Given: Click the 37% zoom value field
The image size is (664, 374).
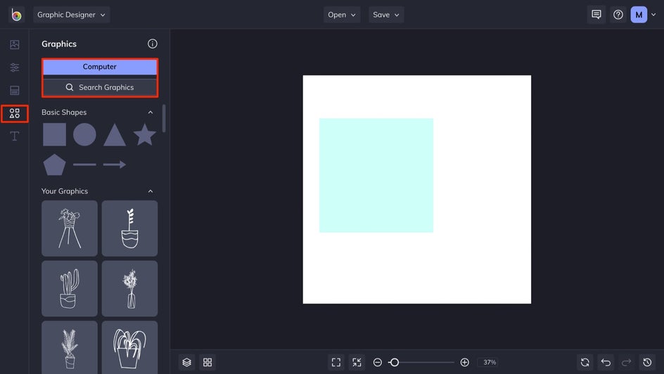Looking at the screenshot, I should [x=490, y=362].
